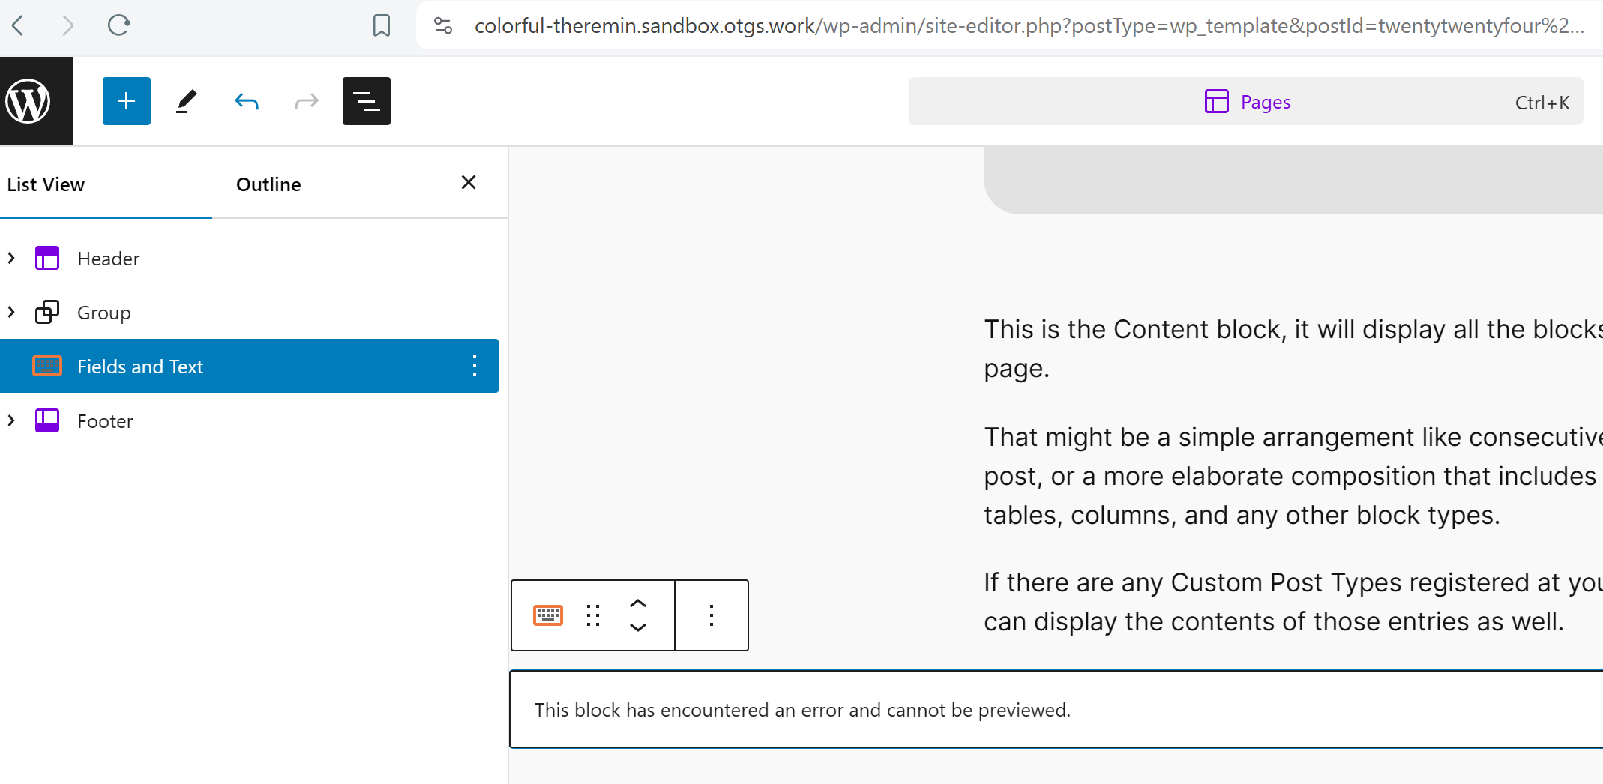1603x784 pixels.
Task: Open options for Fields and Text list item
Action: pos(475,366)
